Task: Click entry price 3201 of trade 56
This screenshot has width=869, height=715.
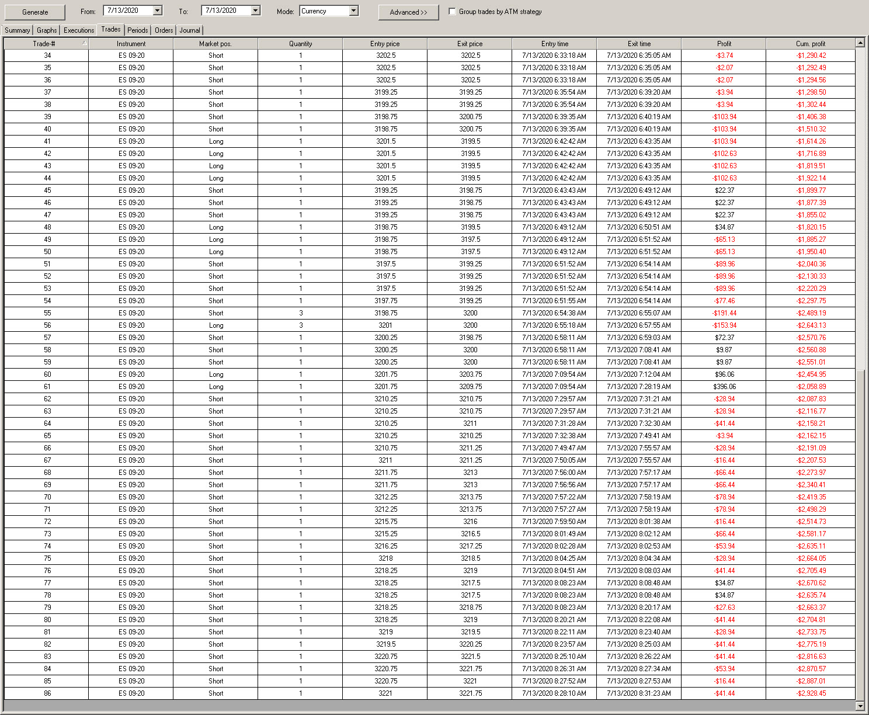Action: [385, 325]
